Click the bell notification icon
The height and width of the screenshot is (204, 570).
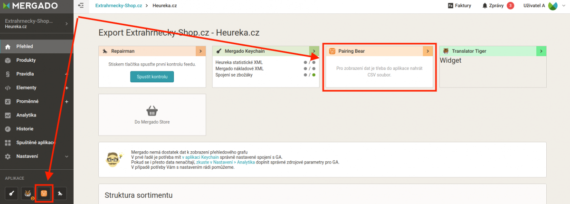485,6
